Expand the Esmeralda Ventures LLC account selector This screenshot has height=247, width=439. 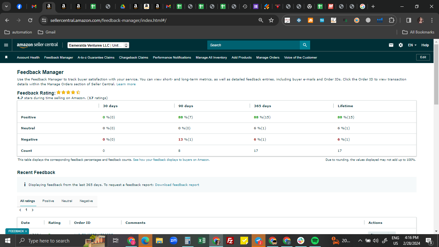(x=98, y=45)
